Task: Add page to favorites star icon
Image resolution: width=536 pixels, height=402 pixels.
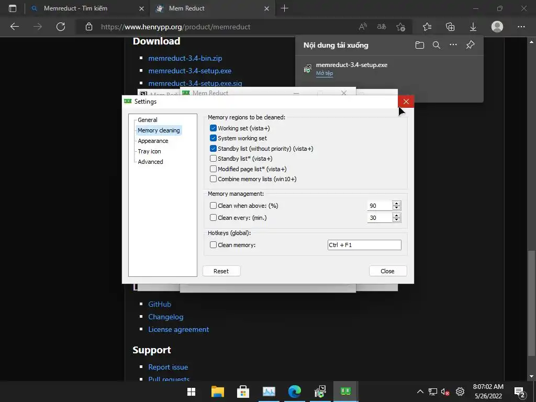Action: 400,27
